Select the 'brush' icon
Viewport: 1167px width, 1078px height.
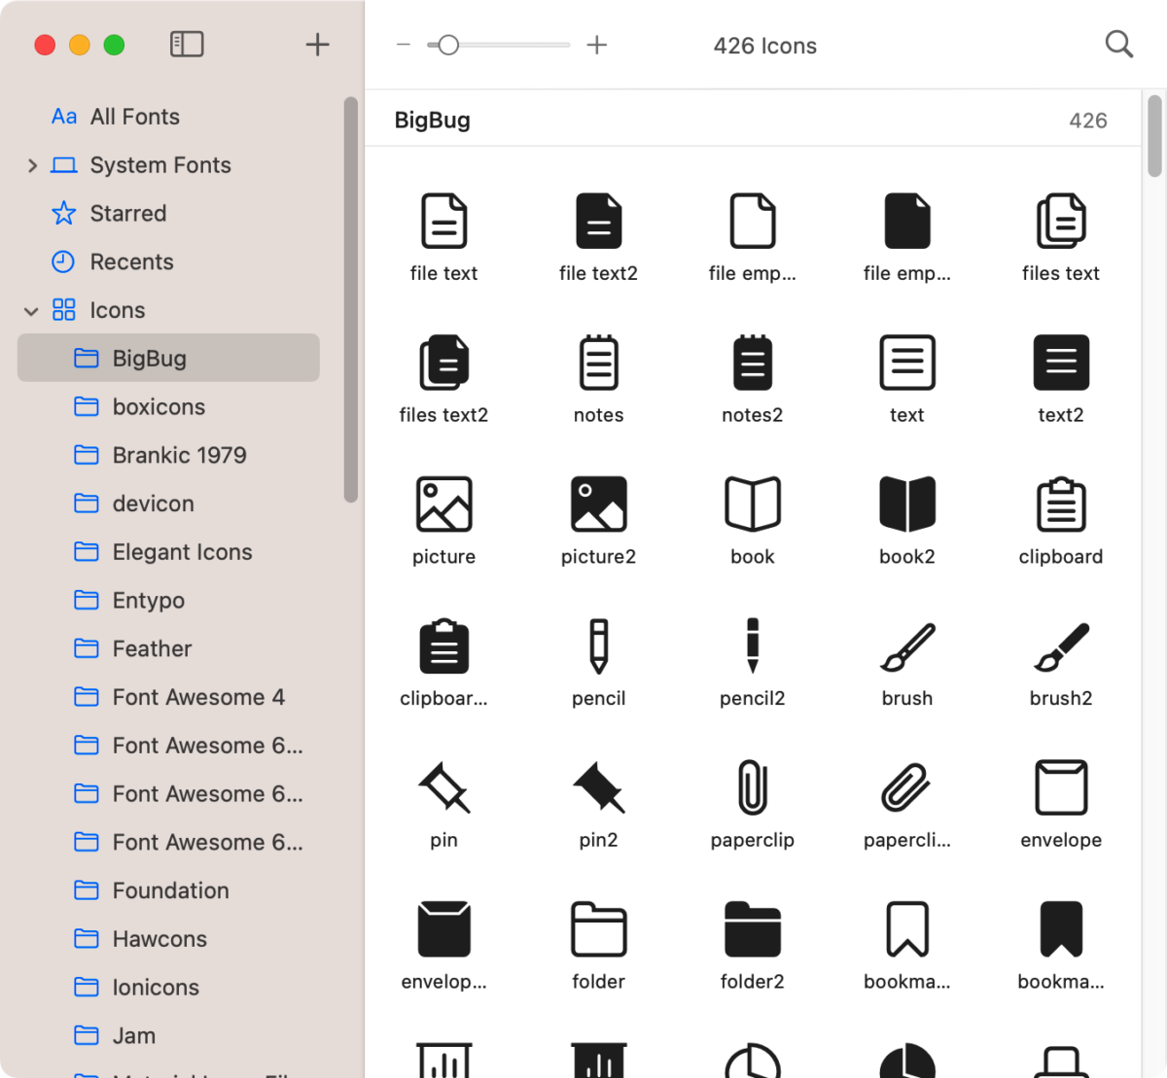click(907, 646)
